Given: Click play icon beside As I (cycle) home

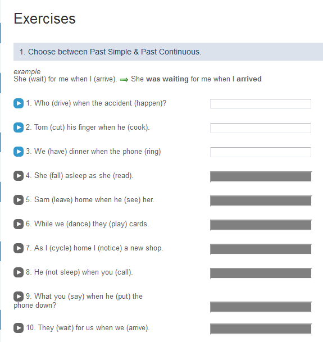Looking at the screenshot, I should [19, 248].
